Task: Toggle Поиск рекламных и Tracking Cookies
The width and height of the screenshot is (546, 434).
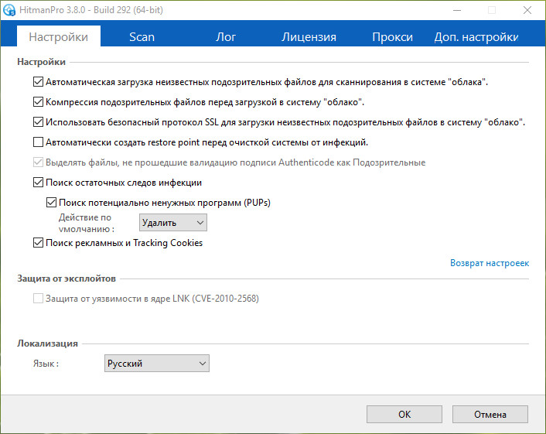Action: (x=38, y=242)
